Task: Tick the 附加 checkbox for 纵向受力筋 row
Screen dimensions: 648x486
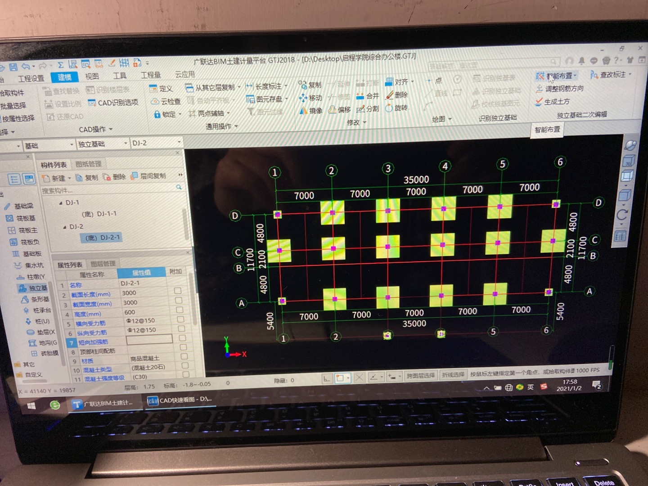Action: click(x=181, y=328)
